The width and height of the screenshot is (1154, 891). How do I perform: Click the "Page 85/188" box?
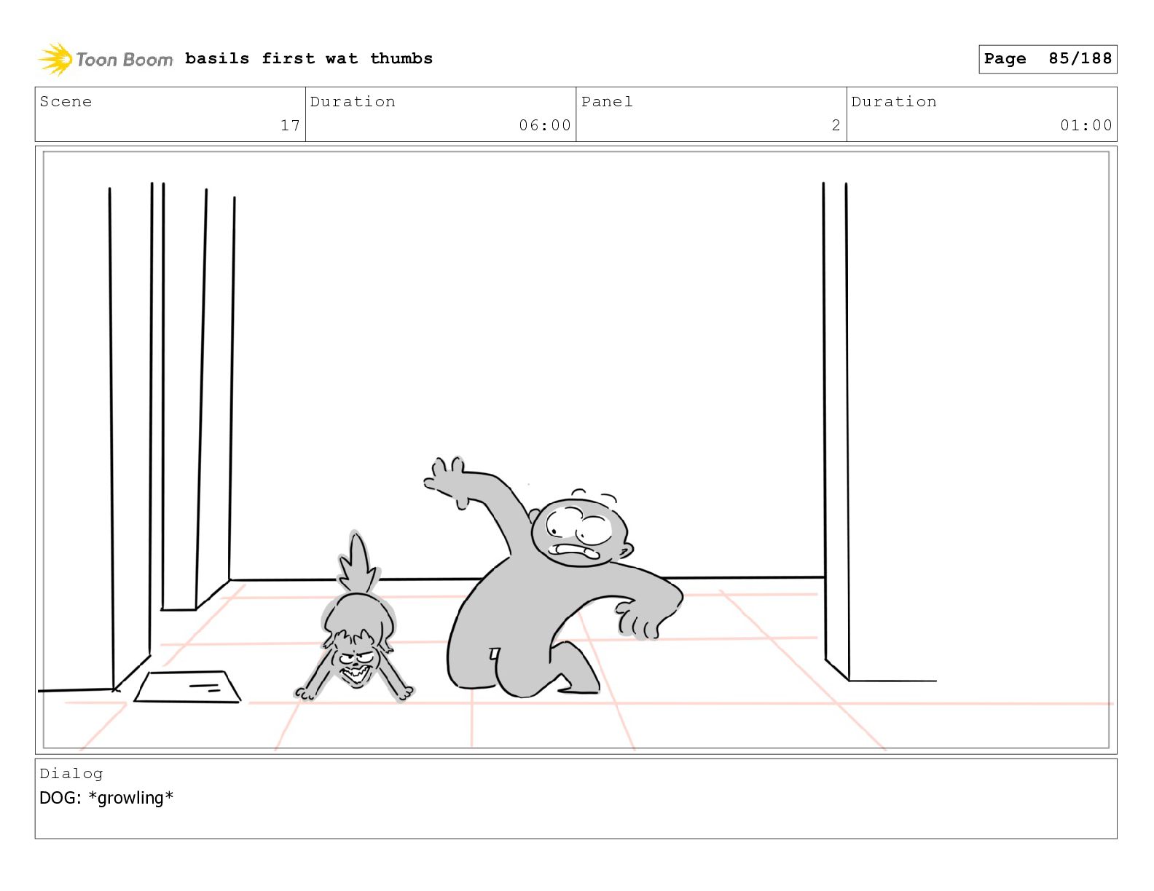[1048, 59]
